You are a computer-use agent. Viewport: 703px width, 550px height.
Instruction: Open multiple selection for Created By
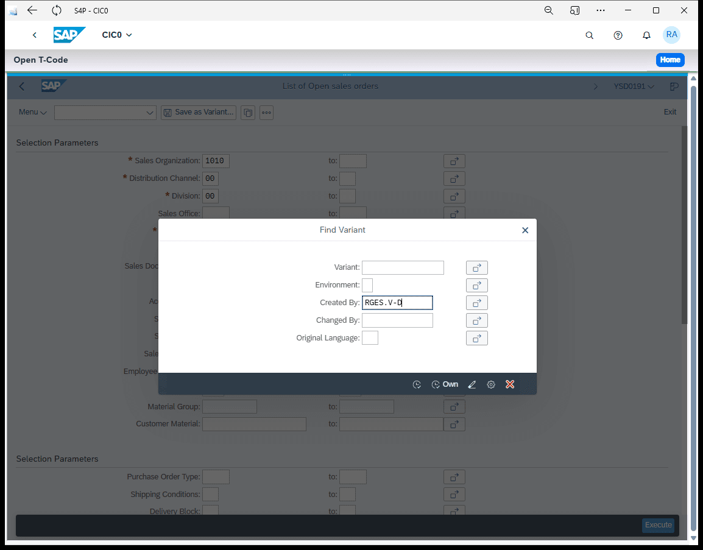(476, 303)
